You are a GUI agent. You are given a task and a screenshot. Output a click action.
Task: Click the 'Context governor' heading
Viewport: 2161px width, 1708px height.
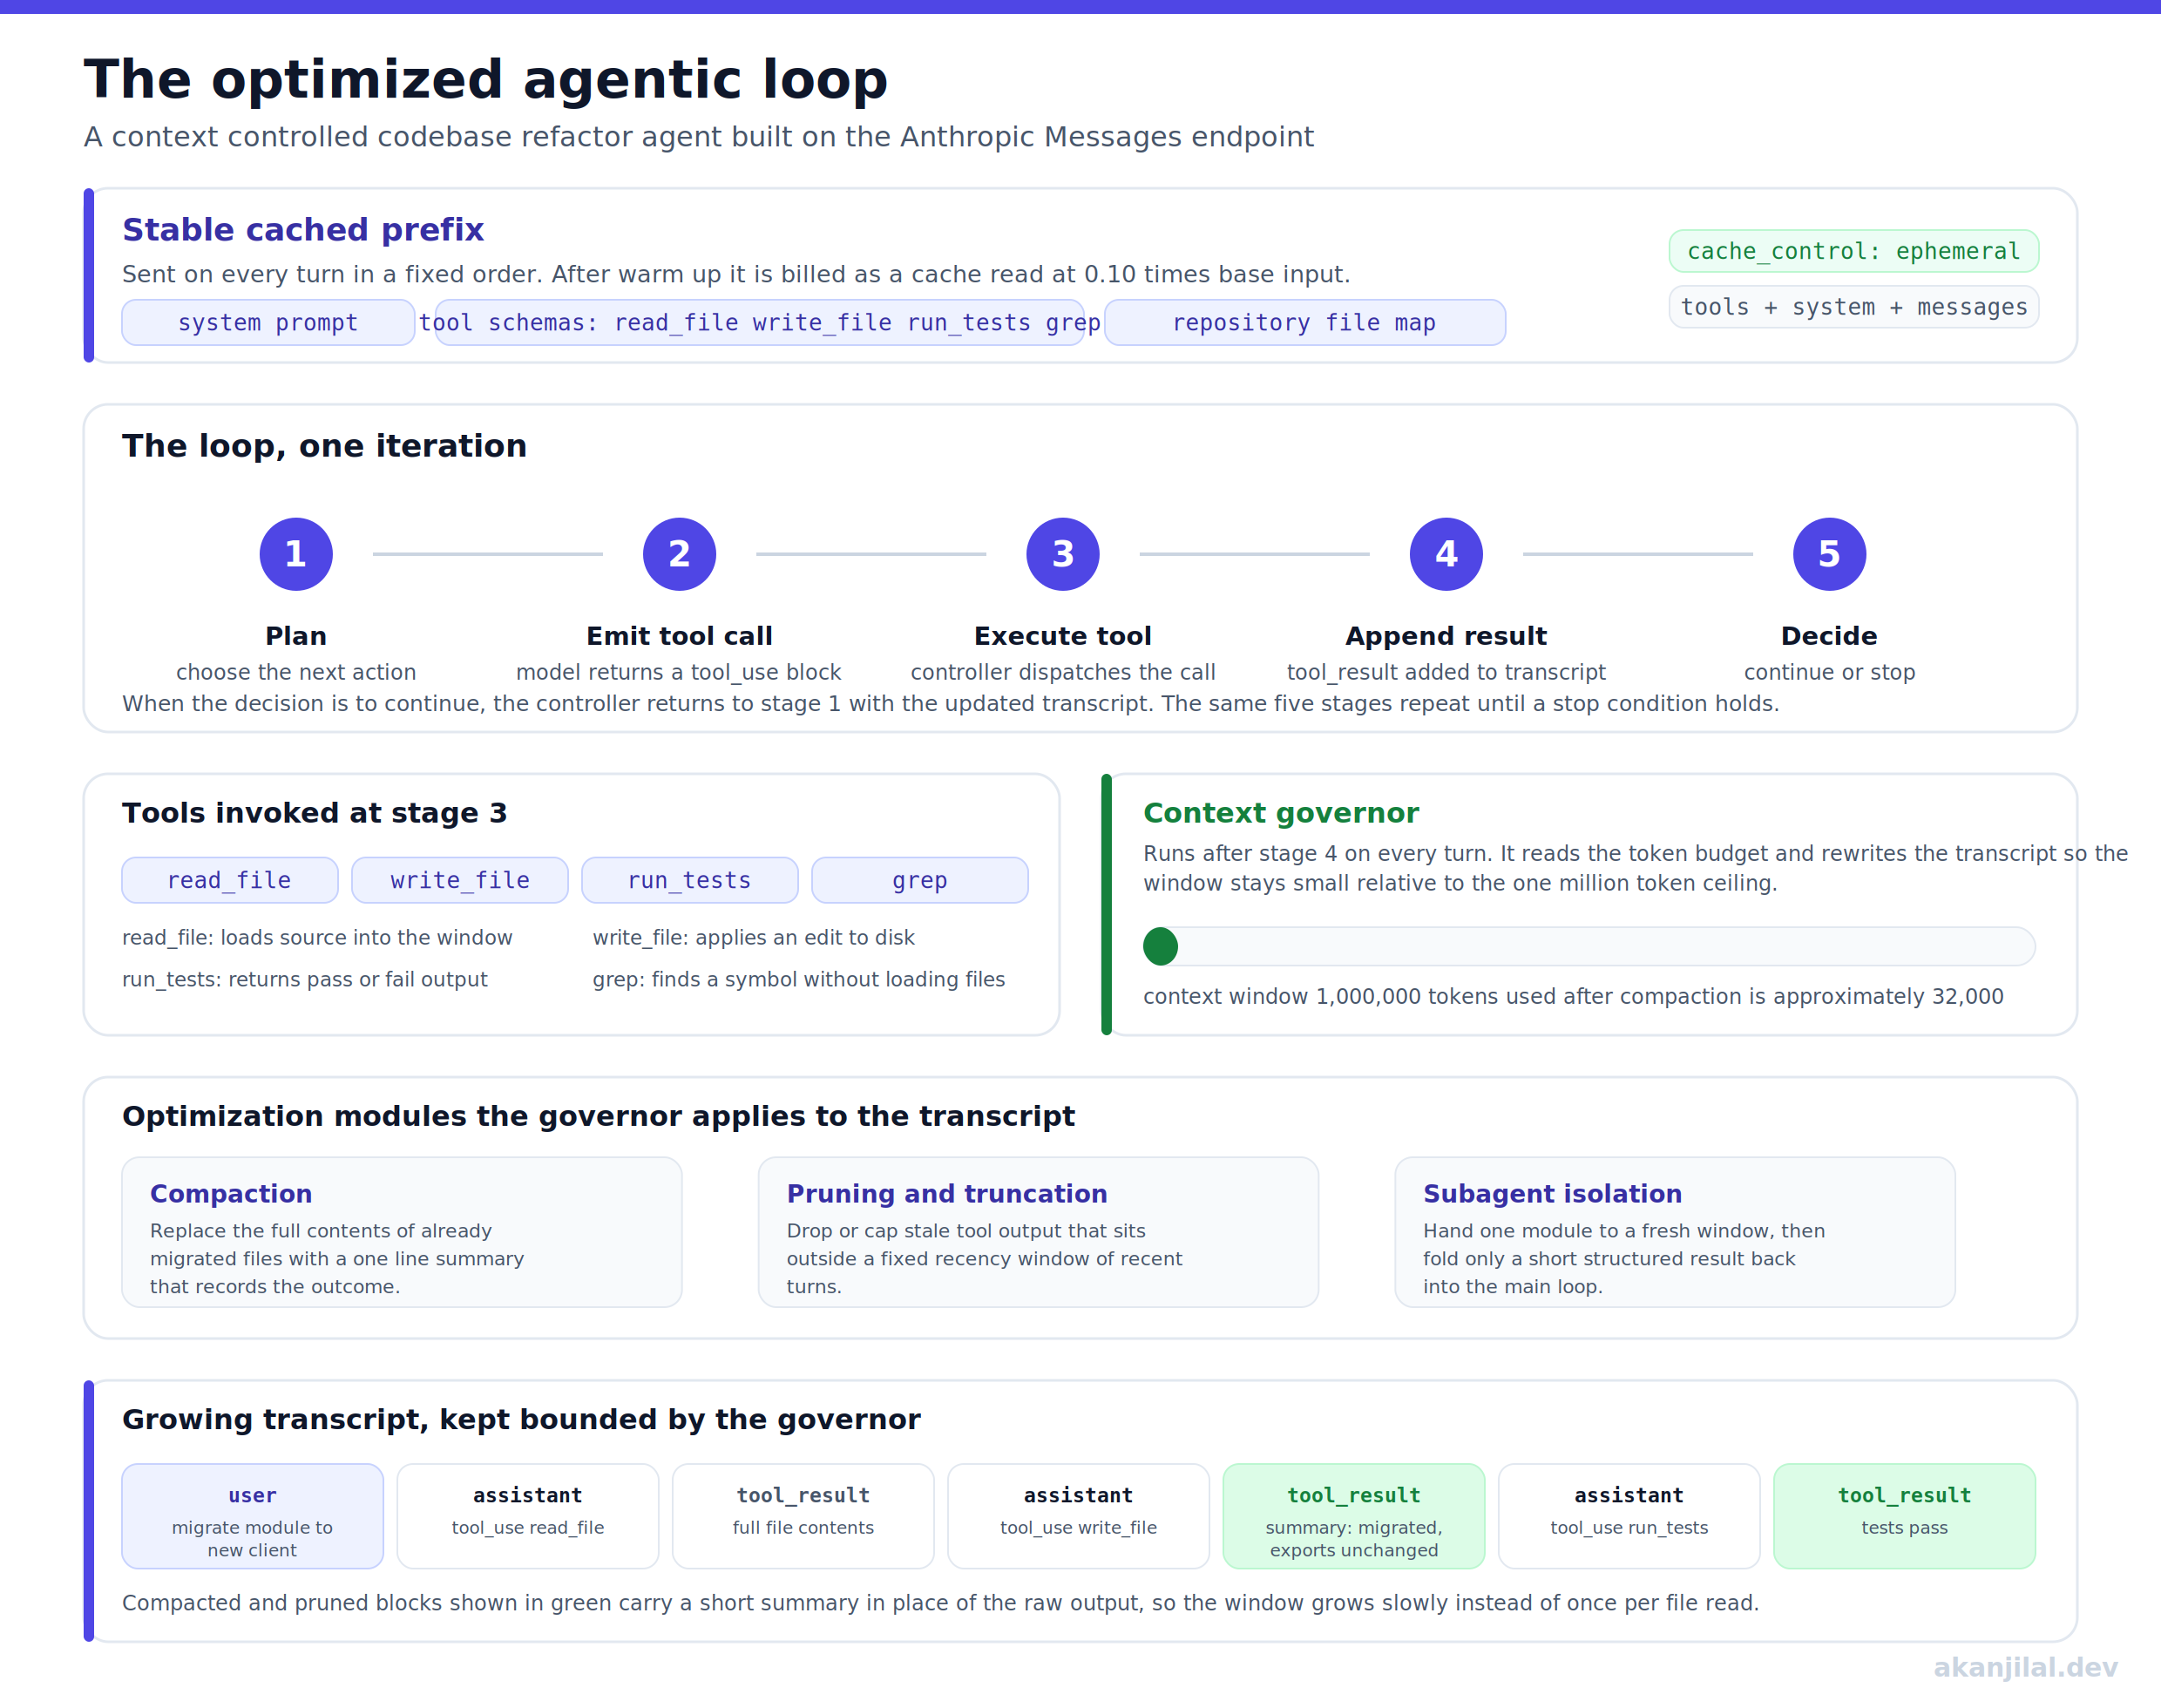click(1281, 813)
